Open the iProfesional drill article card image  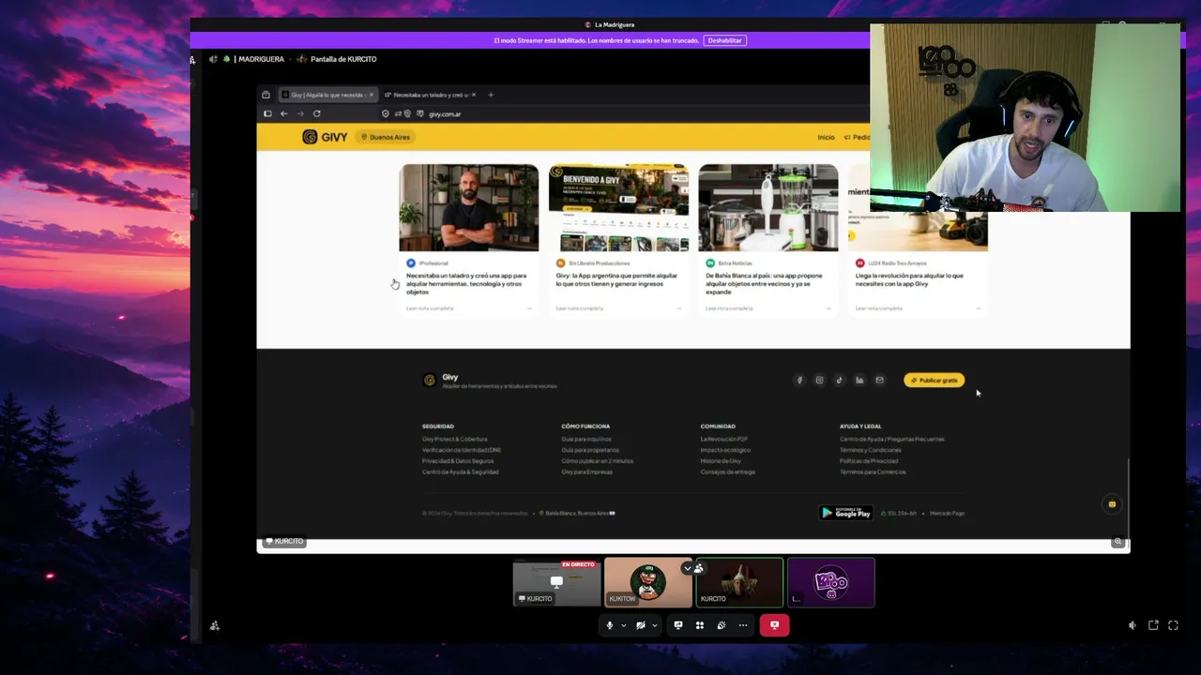click(x=469, y=207)
